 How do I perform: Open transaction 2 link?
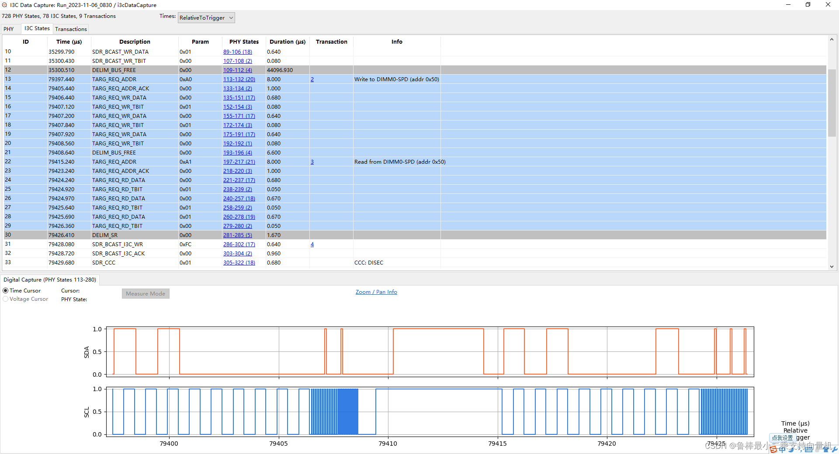pyautogui.click(x=312, y=79)
